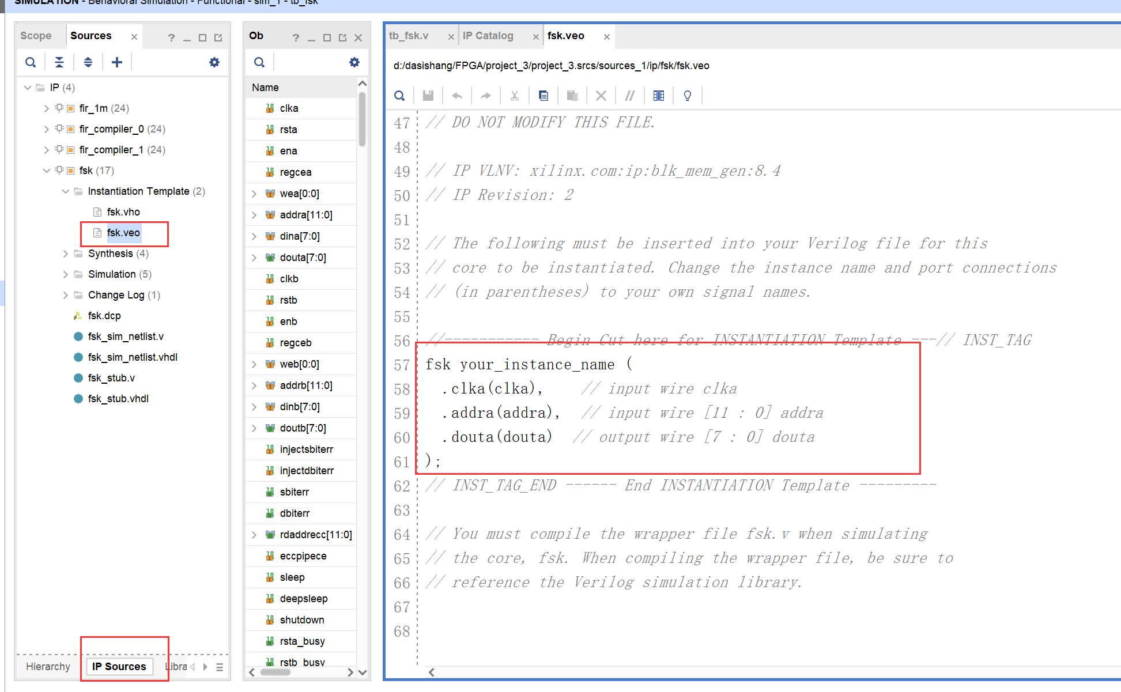Expand the addra[11:0] signal bus
This screenshot has width=1121, height=692.
(254, 215)
